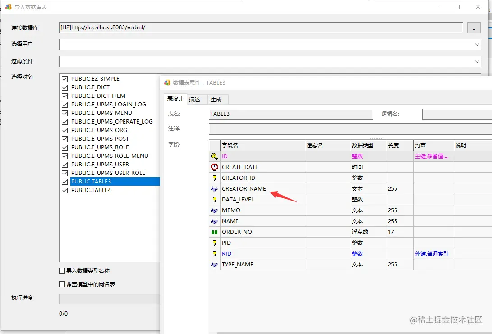
Task: Select PUBLIC.E_UPMS_POST row
Action: point(100,139)
